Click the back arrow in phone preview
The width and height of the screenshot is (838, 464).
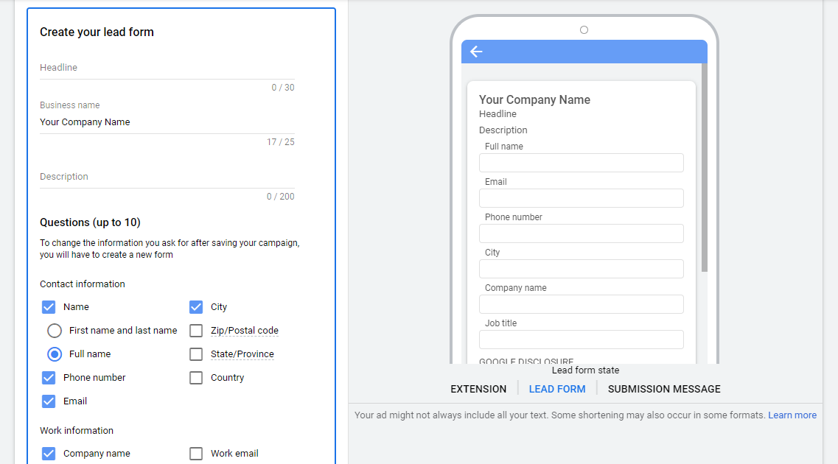476,52
